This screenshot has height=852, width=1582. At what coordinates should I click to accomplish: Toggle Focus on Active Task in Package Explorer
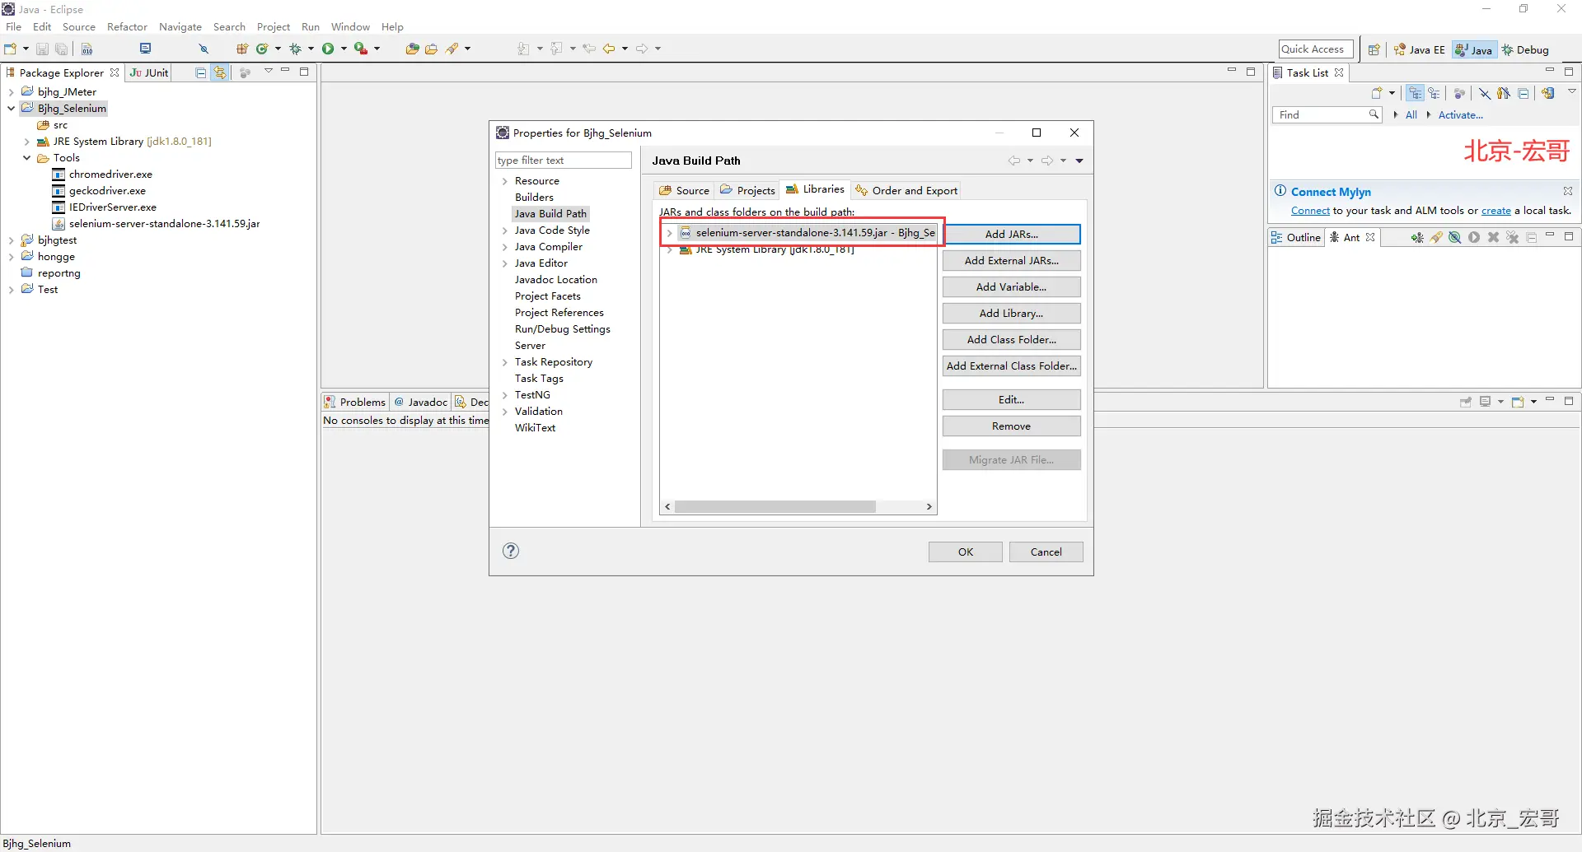[x=245, y=72]
